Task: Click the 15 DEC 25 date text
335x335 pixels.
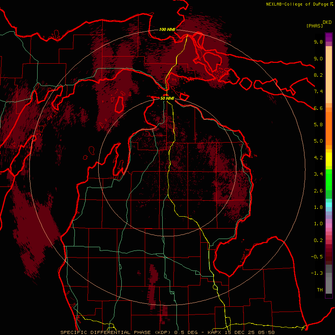Action: tap(240, 332)
